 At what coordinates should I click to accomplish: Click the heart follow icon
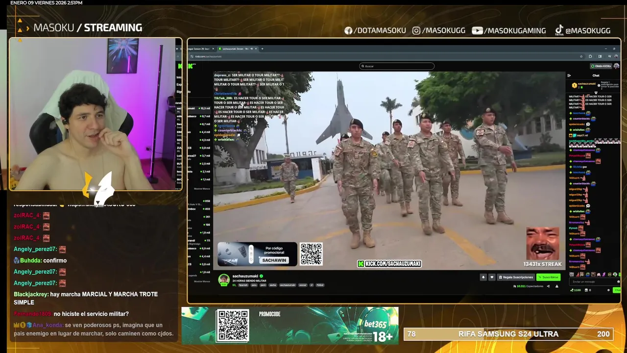click(492, 277)
